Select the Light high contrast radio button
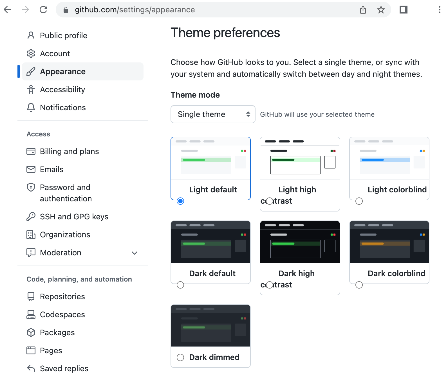Viewport: 448px width, 378px height. click(270, 201)
